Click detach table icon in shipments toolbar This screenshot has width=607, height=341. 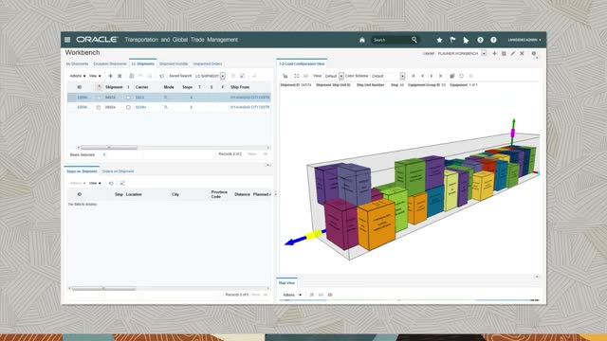[242, 76]
